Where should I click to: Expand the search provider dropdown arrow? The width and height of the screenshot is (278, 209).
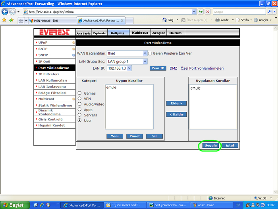pyautogui.click(x=274, y=12)
